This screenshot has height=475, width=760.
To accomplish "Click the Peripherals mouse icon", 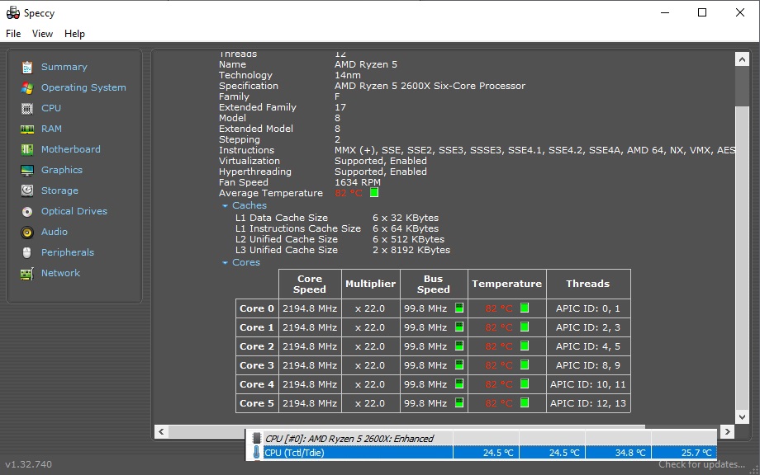I will [27, 252].
